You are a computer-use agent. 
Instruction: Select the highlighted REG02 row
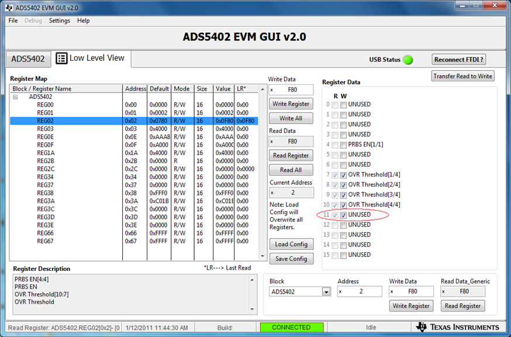click(134, 121)
